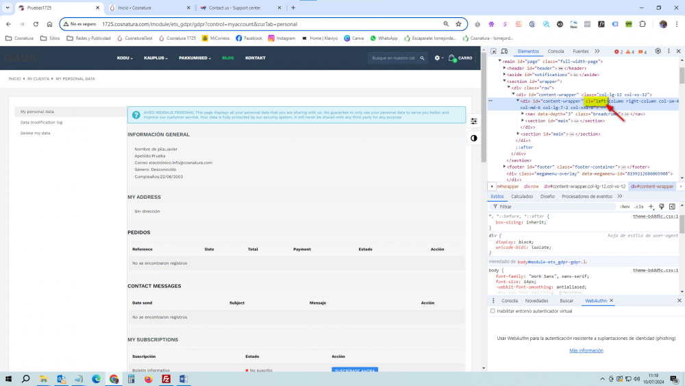Screen dimensions: 685x386
Task: Open FileZilla from the Windows taskbar
Action: (166, 378)
